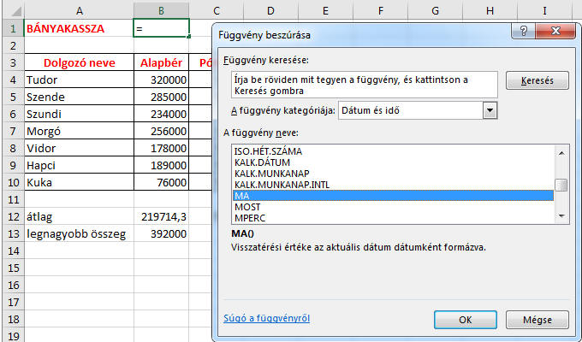Pick KALK.MUNKANAP.INTL in the list
Screen dimensions: 582x342
(x=281, y=185)
